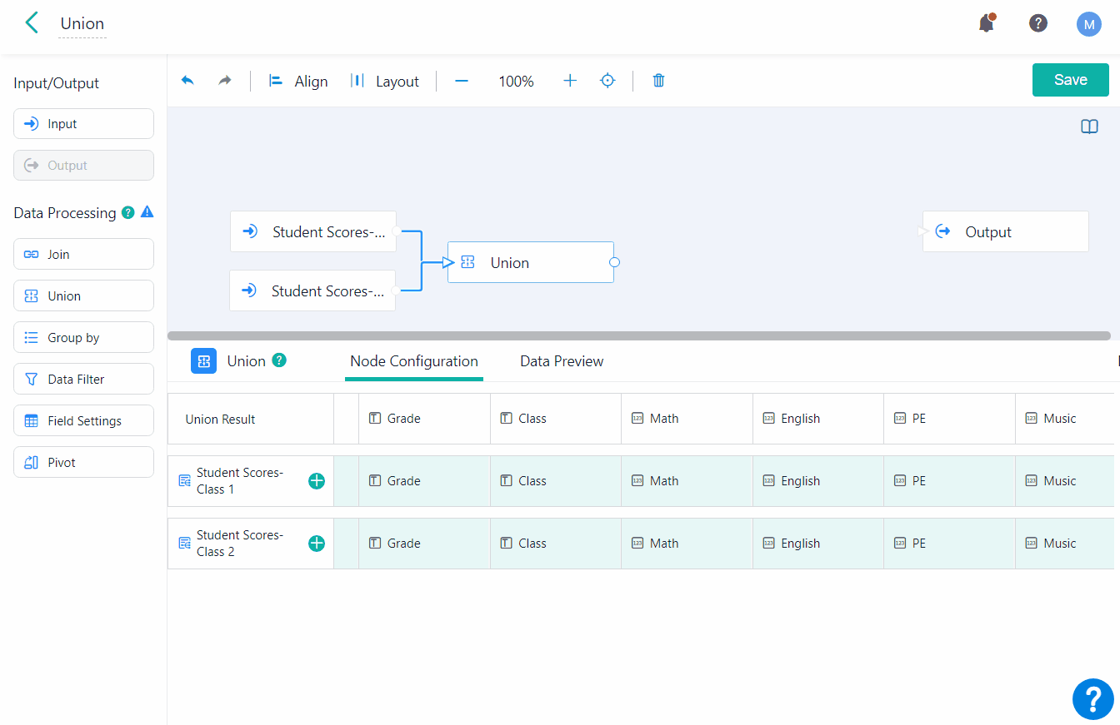Click Math in Student Scores-Class 2 row
The height and width of the screenshot is (725, 1120).
(687, 544)
